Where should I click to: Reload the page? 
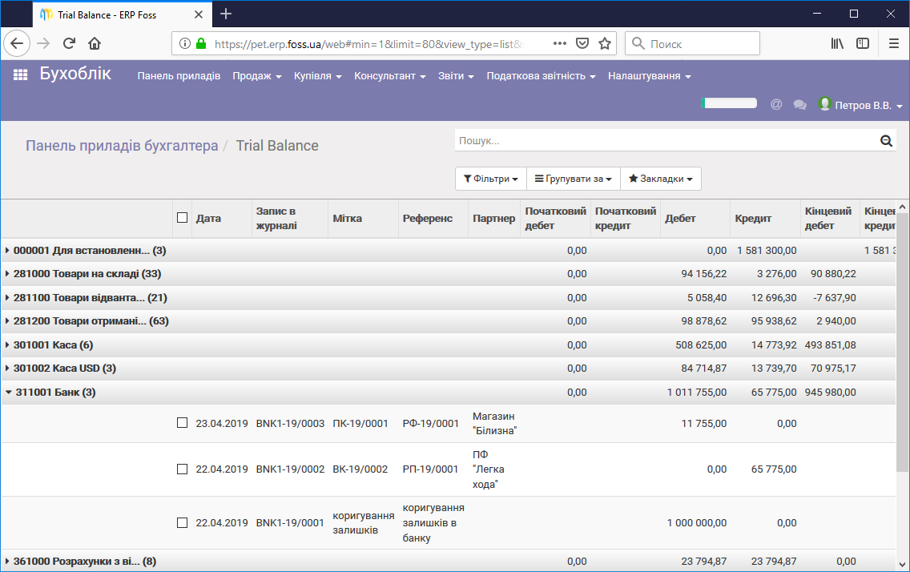[69, 43]
